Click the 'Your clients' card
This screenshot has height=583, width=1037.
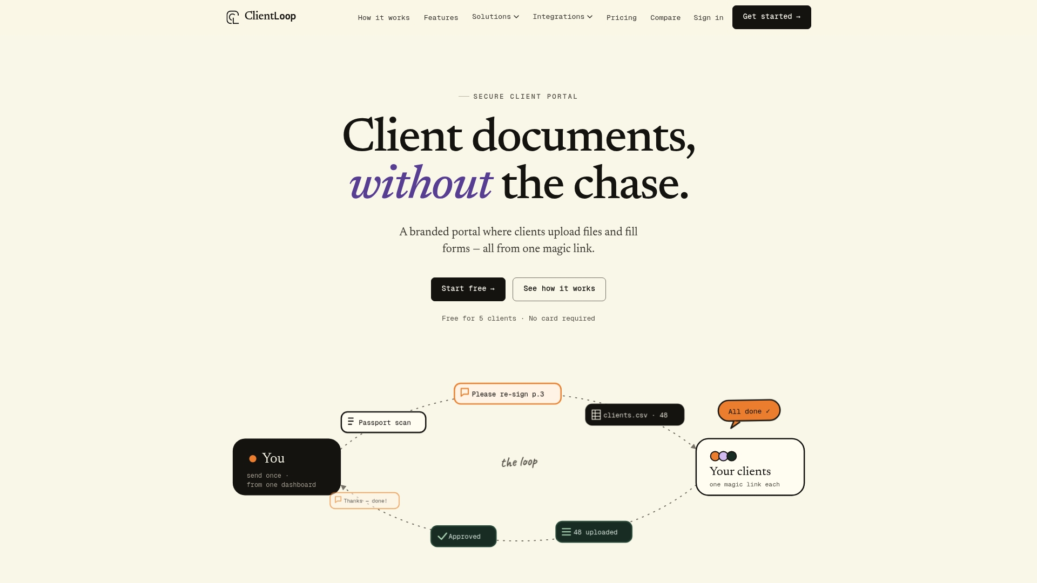click(750, 467)
